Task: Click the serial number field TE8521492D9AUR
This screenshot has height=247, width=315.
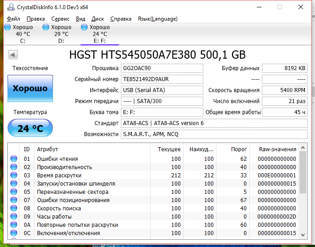Action: [x=162, y=79]
